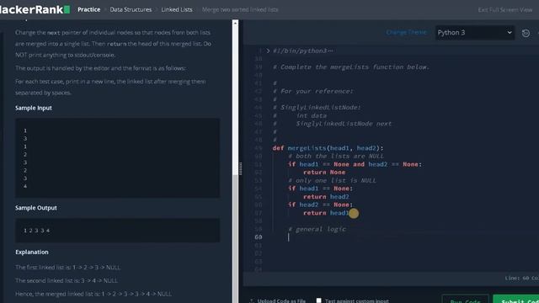Click the Explanation heading
Screen dimensions: 539x303
coord(32,252)
